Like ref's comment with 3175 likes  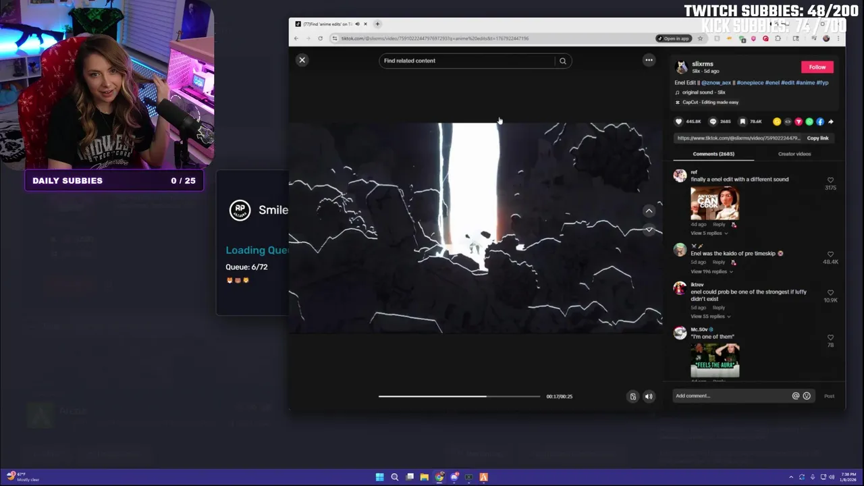tap(830, 181)
